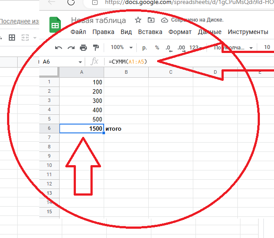Open the Правка menu

(103, 32)
